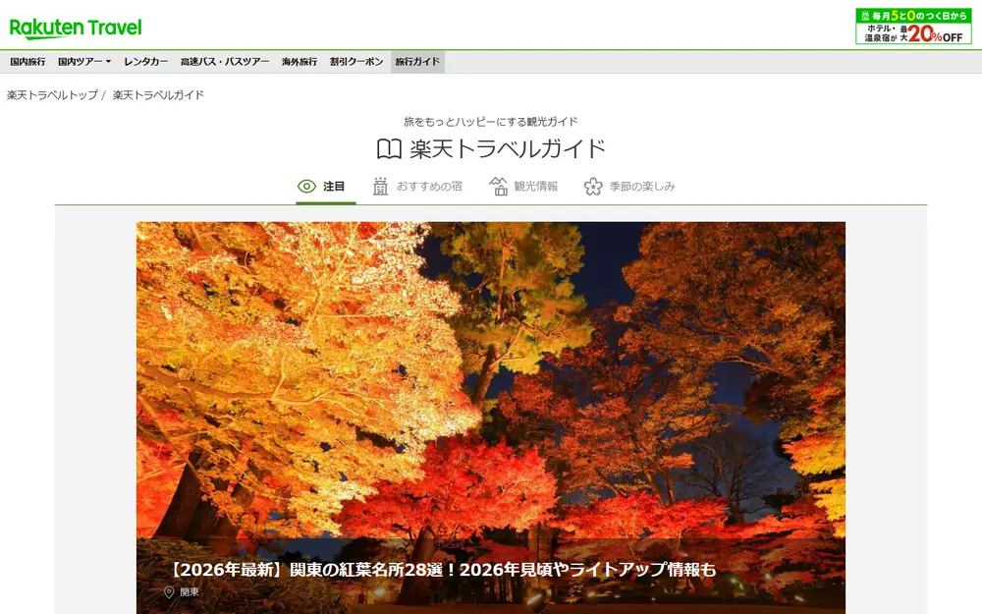Click the building icon for おすすめの宿

pos(380,186)
